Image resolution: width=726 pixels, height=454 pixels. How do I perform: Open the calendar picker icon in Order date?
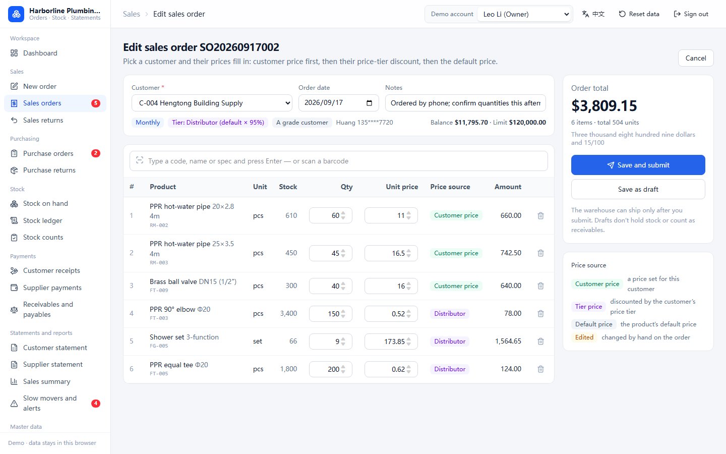370,103
